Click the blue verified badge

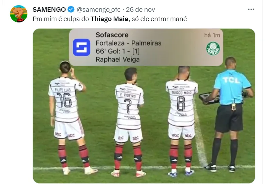[x=71, y=9]
